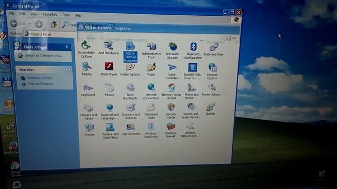Viewport: 337px width, 189px height.
Task: Open the Favorites menu
Action: pyautogui.click(x=49, y=14)
